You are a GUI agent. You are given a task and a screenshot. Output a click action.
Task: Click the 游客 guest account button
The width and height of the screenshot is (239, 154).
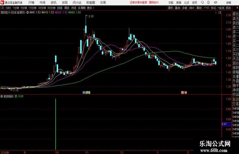229,3
